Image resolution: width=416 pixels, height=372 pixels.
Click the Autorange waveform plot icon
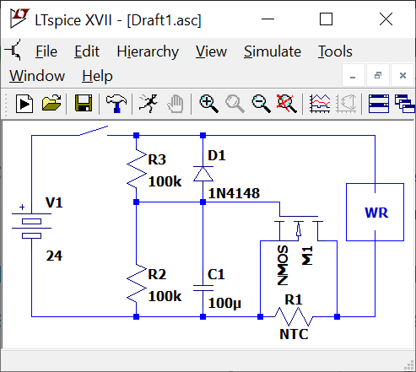[320, 104]
